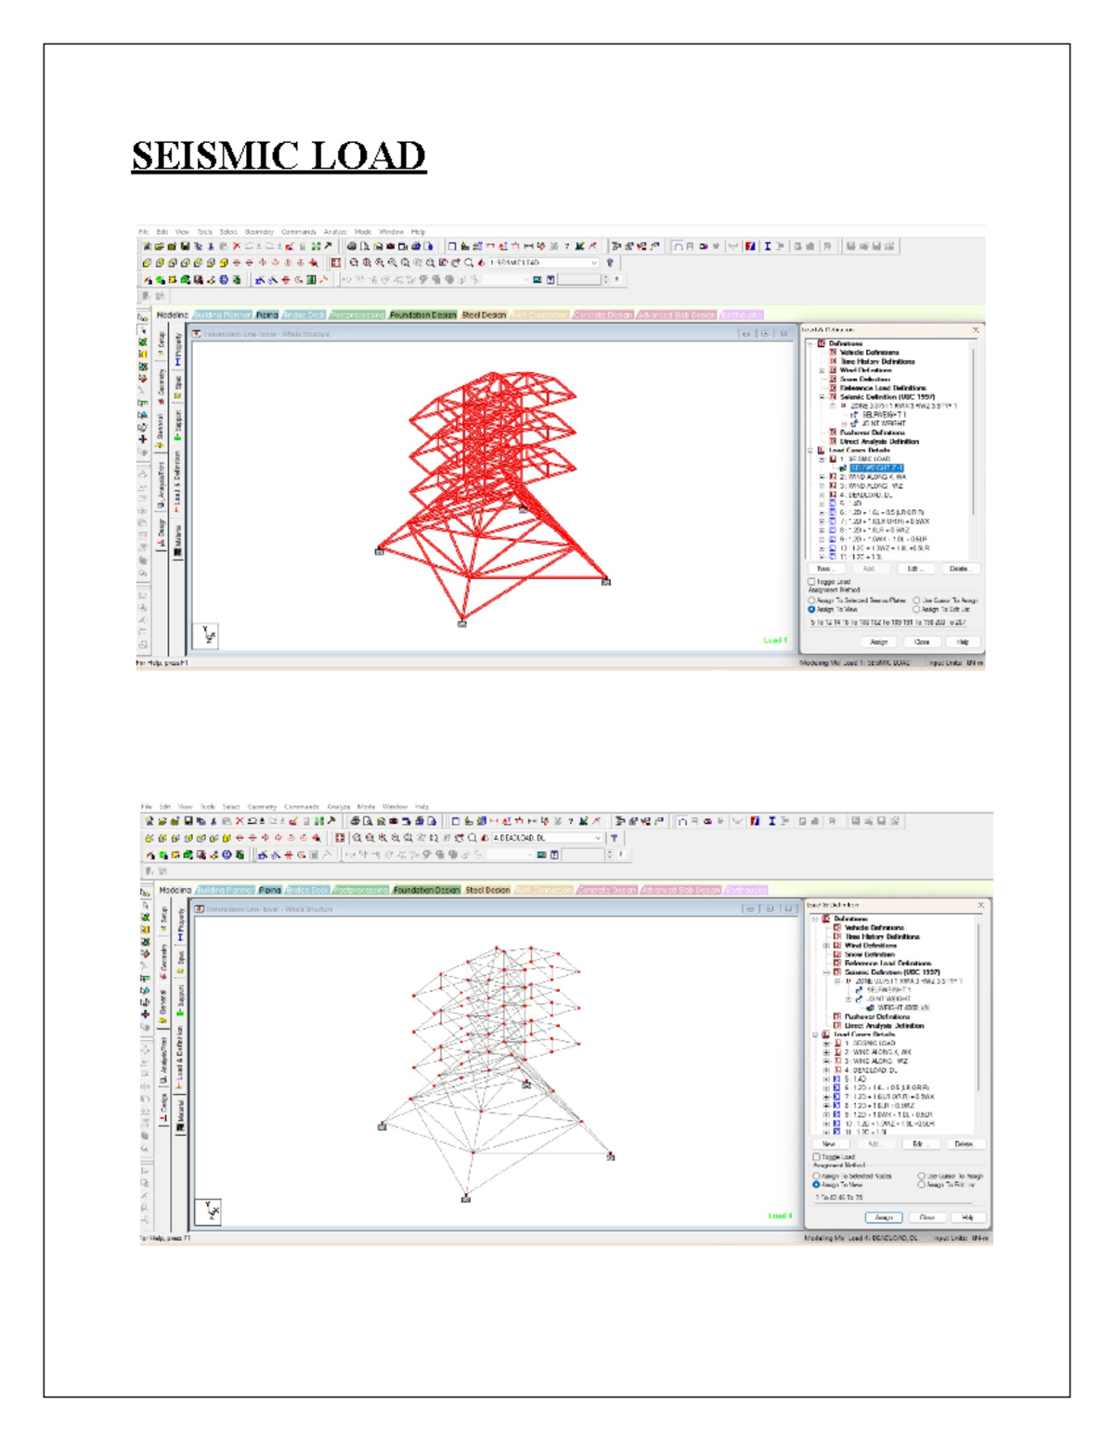Select Use Cursor To Assign in the DEADLOAD screenshot

pos(921,1176)
